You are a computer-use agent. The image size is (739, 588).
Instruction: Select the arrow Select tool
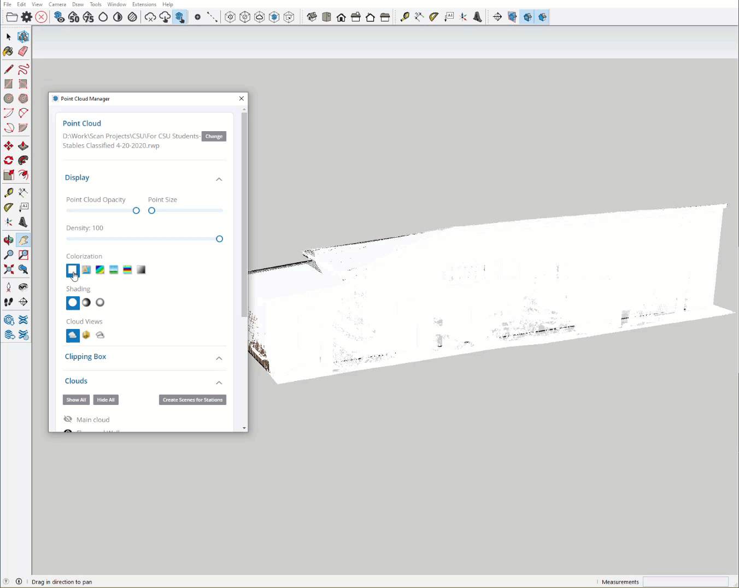click(x=9, y=37)
